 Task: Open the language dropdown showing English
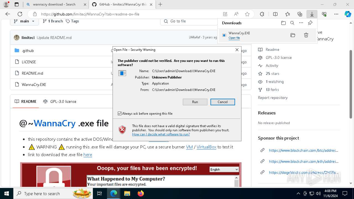(224, 169)
